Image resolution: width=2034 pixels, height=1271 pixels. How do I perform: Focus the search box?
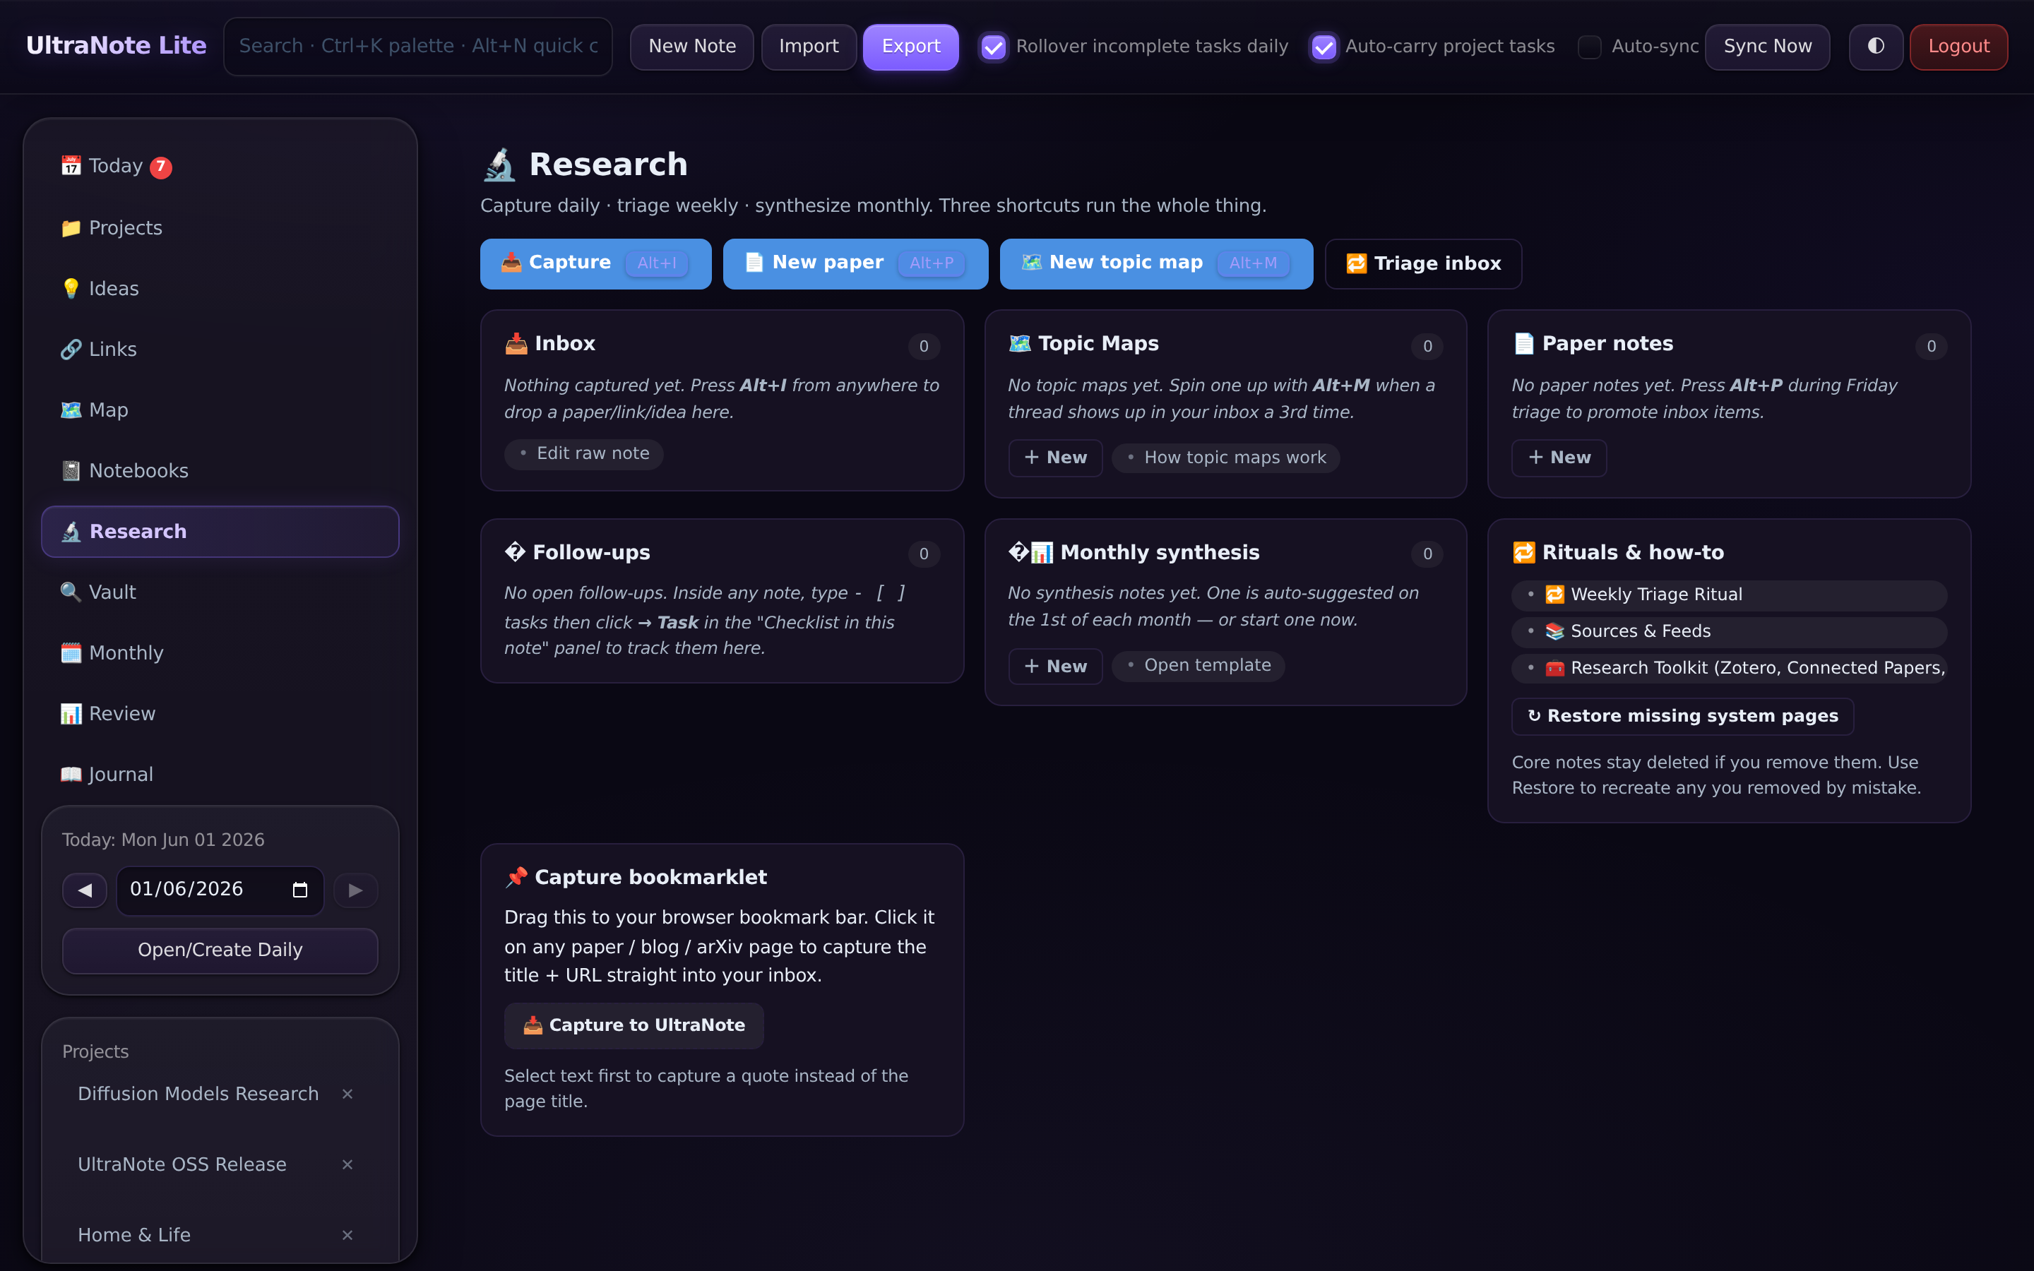[417, 46]
